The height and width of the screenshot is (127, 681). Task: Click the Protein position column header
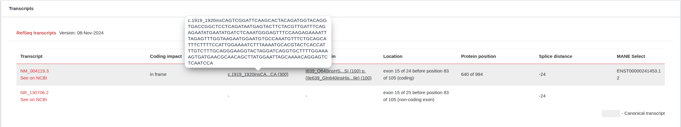pos(478,56)
